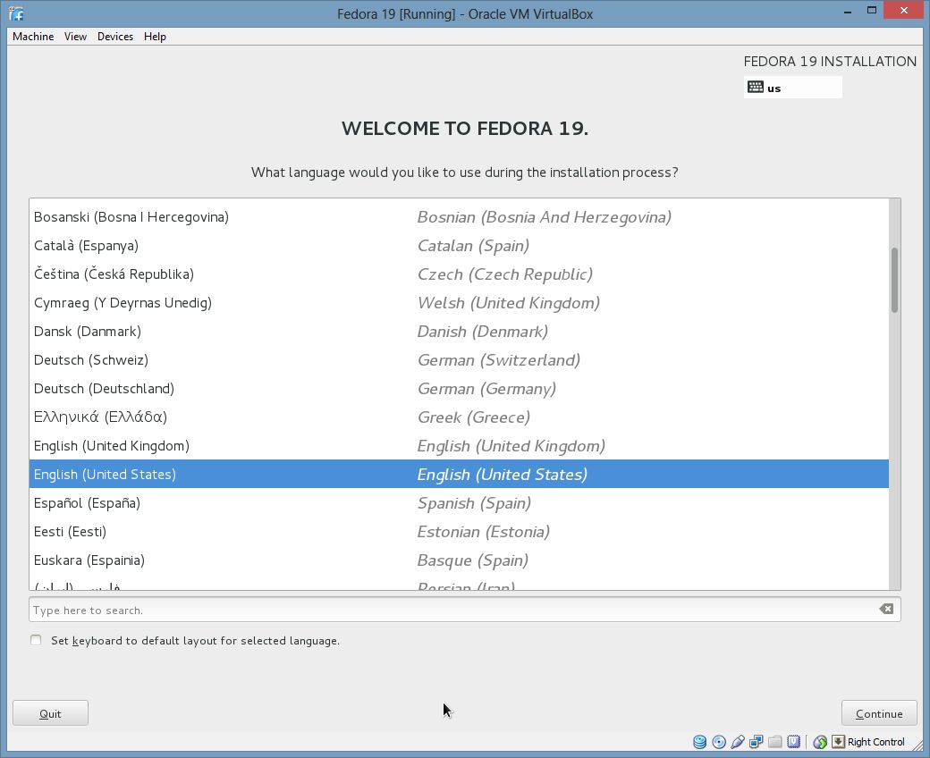Viewport: 930px width, 758px height.
Task: Select 'Čeština (Česká Republika)' language row
Action: [459, 274]
